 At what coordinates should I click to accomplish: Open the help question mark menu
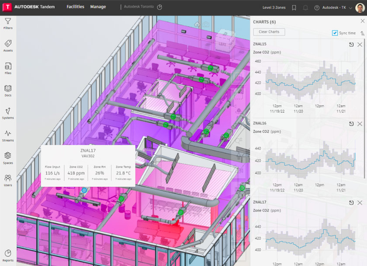point(317,7)
